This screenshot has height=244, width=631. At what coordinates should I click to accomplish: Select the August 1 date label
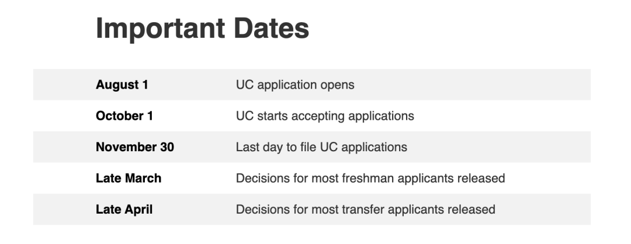(122, 85)
